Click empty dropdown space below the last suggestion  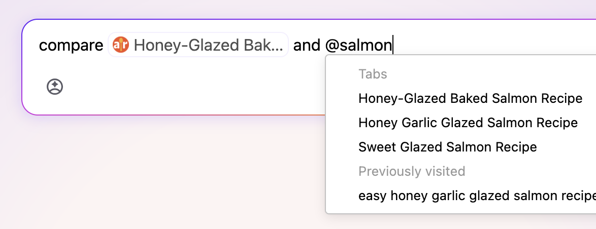tap(457, 209)
